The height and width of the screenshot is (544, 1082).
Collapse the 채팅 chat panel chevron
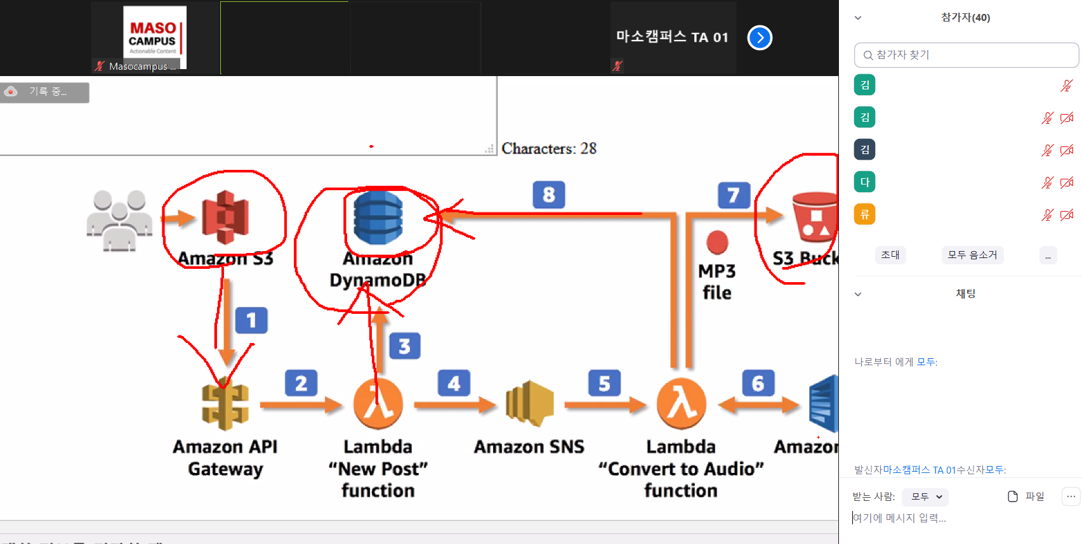tap(858, 294)
